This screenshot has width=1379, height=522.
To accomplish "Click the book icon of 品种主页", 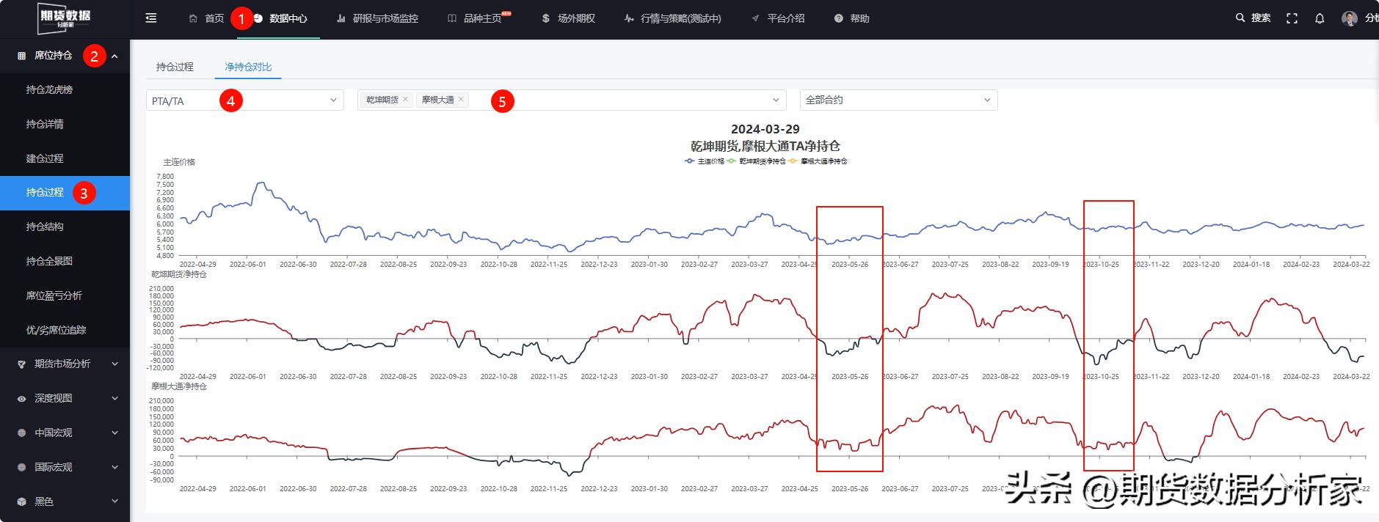I will [452, 18].
